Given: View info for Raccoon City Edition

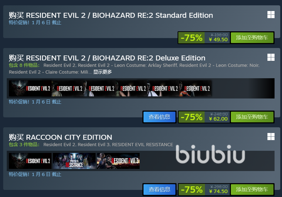Looking at the screenshot, I should coord(159,190).
